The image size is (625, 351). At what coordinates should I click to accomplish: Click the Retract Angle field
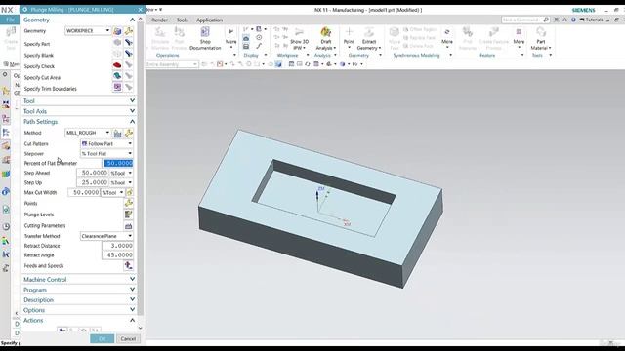[x=117, y=255]
